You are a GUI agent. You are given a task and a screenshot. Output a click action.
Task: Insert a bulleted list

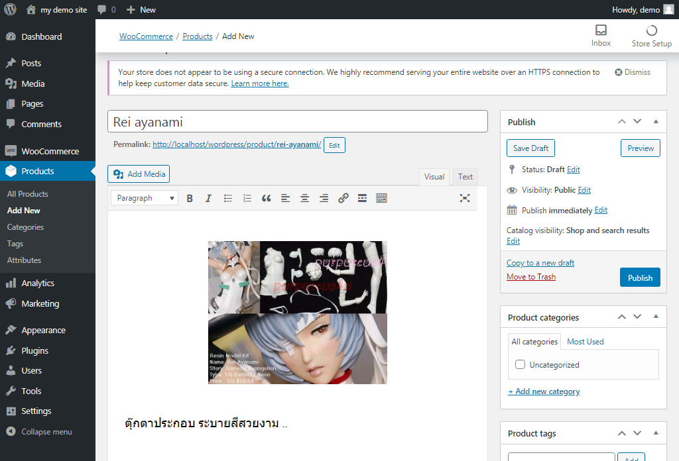pyautogui.click(x=227, y=198)
